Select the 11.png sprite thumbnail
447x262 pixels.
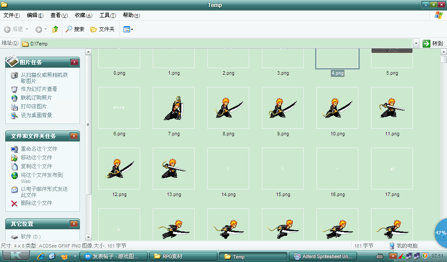point(392,108)
